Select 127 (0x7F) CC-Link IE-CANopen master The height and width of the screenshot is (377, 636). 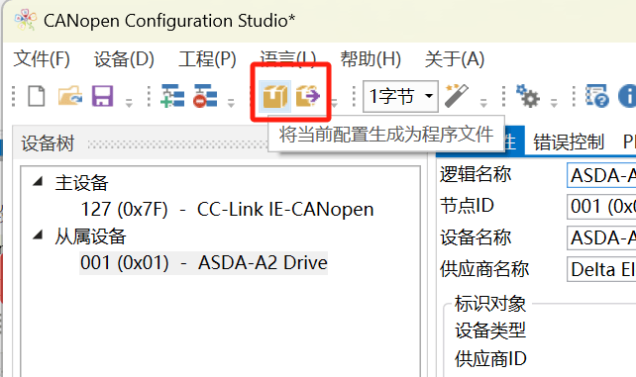click(x=227, y=210)
